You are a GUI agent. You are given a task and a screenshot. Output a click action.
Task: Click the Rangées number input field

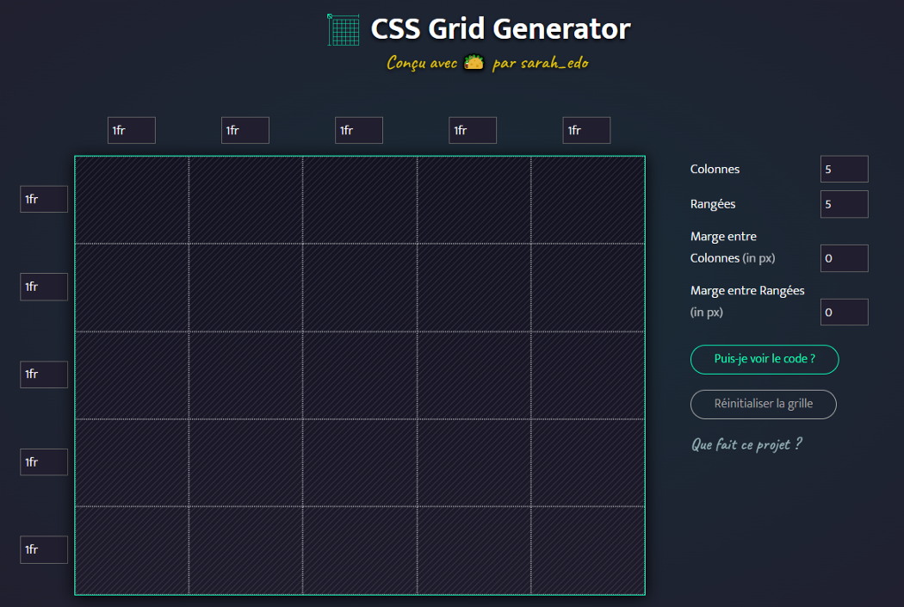tap(844, 204)
